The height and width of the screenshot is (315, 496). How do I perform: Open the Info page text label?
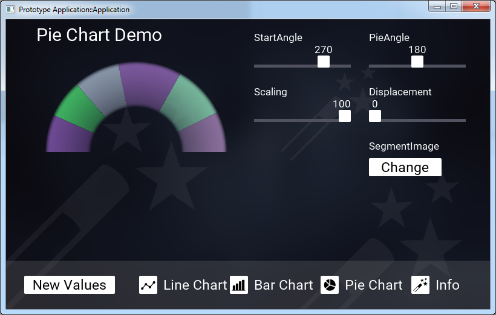click(448, 285)
